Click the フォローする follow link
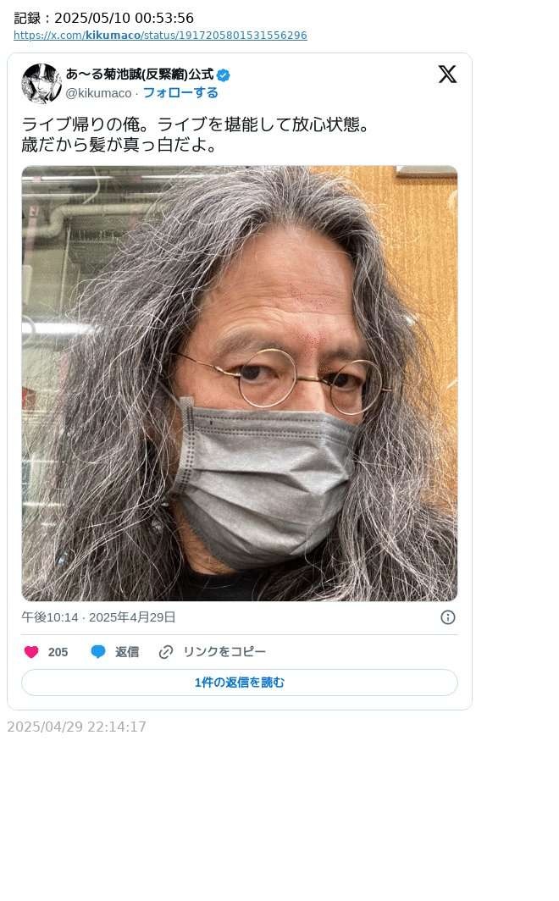 click(180, 92)
